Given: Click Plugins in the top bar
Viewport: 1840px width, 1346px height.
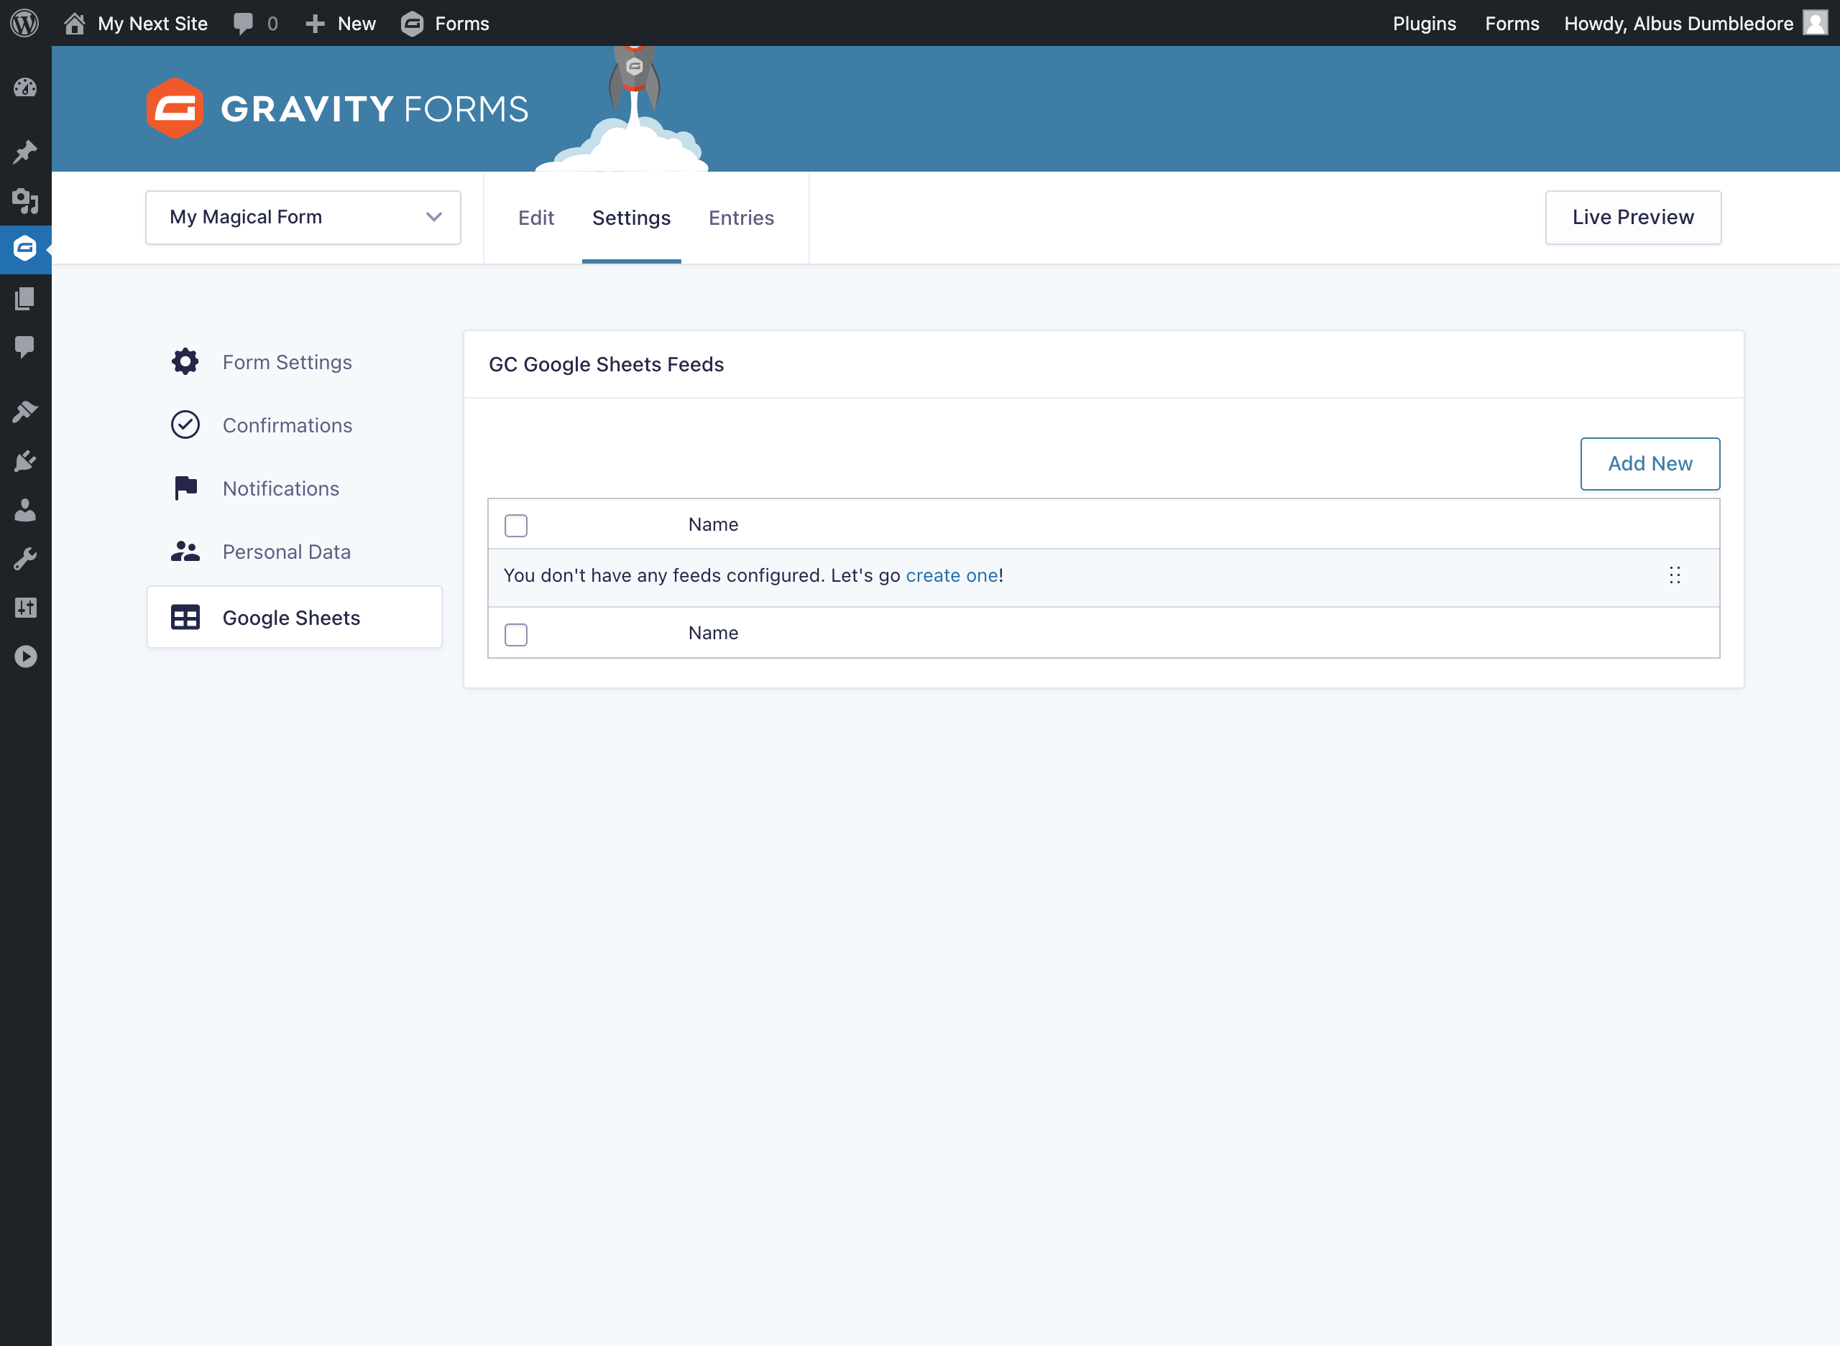Looking at the screenshot, I should tap(1425, 23).
